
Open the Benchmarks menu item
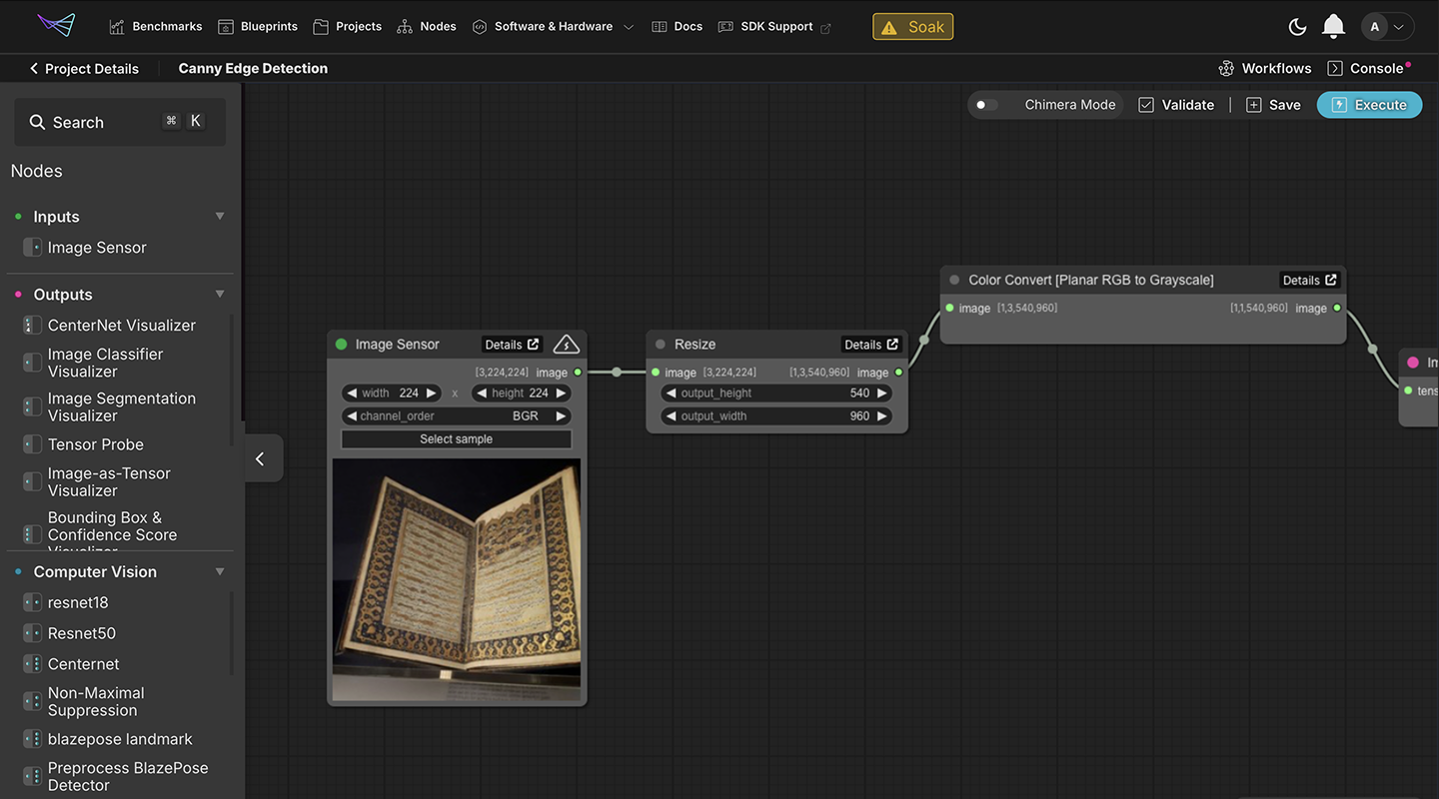point(156,27)
